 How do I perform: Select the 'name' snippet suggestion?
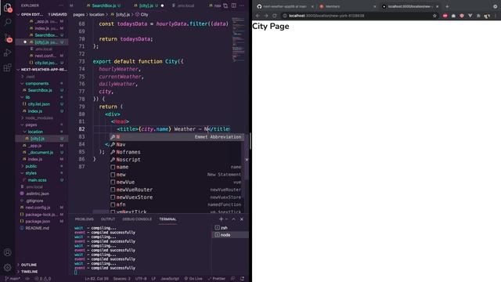(176, 167)
